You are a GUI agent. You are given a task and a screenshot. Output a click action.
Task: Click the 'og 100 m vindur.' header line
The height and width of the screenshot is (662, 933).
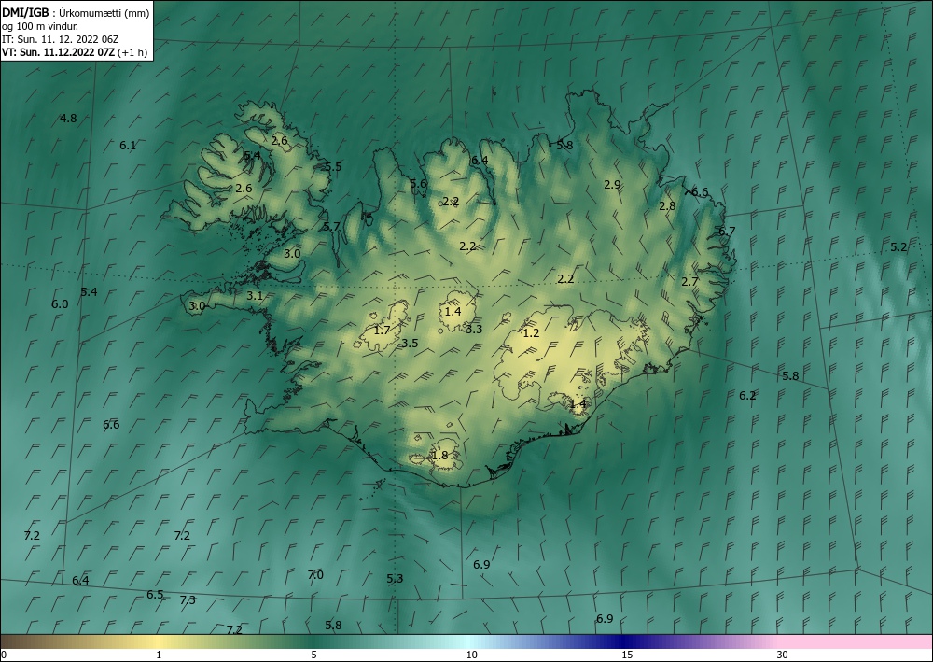[x=39, y=26]
